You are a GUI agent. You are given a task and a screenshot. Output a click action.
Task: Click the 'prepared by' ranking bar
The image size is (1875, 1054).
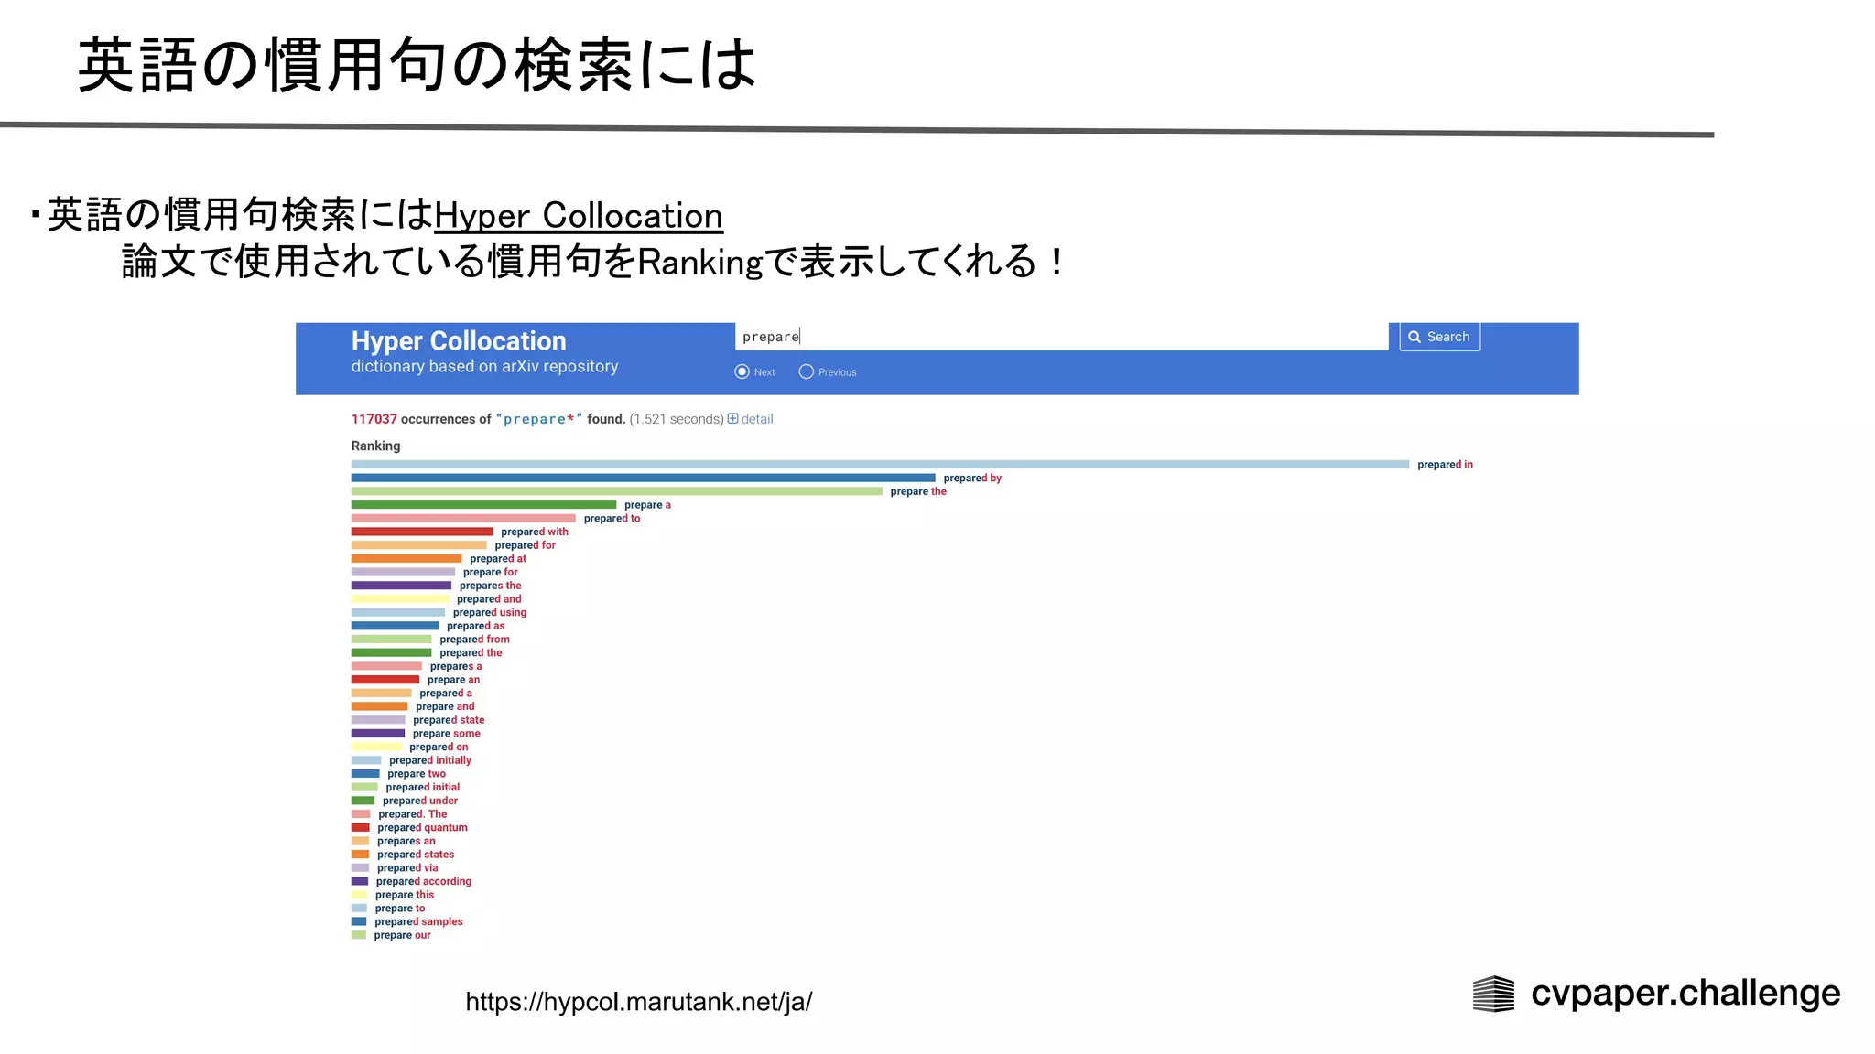644,478
